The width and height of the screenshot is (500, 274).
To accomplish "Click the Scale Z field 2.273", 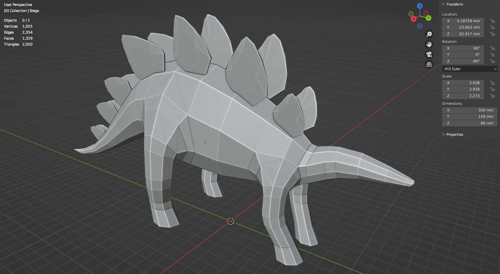I will click(x=463, y=96).
